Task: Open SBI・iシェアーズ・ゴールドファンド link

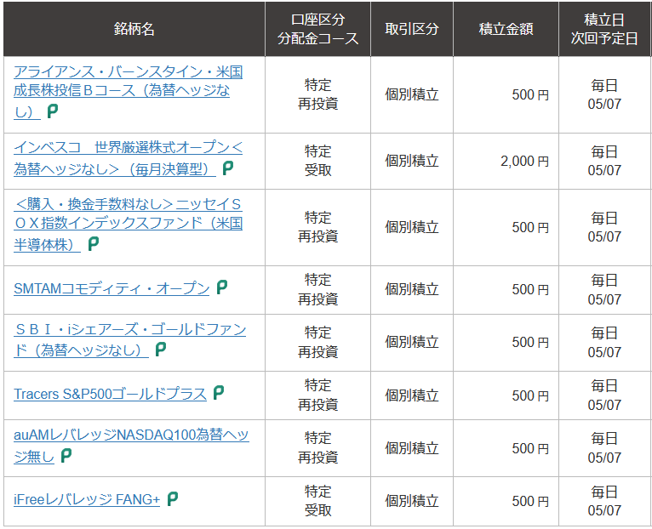Action: tap(129, 340)
